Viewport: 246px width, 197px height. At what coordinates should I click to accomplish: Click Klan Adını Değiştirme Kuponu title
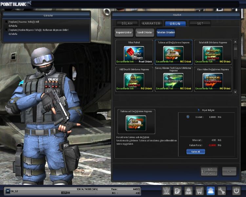pos(213,69)
